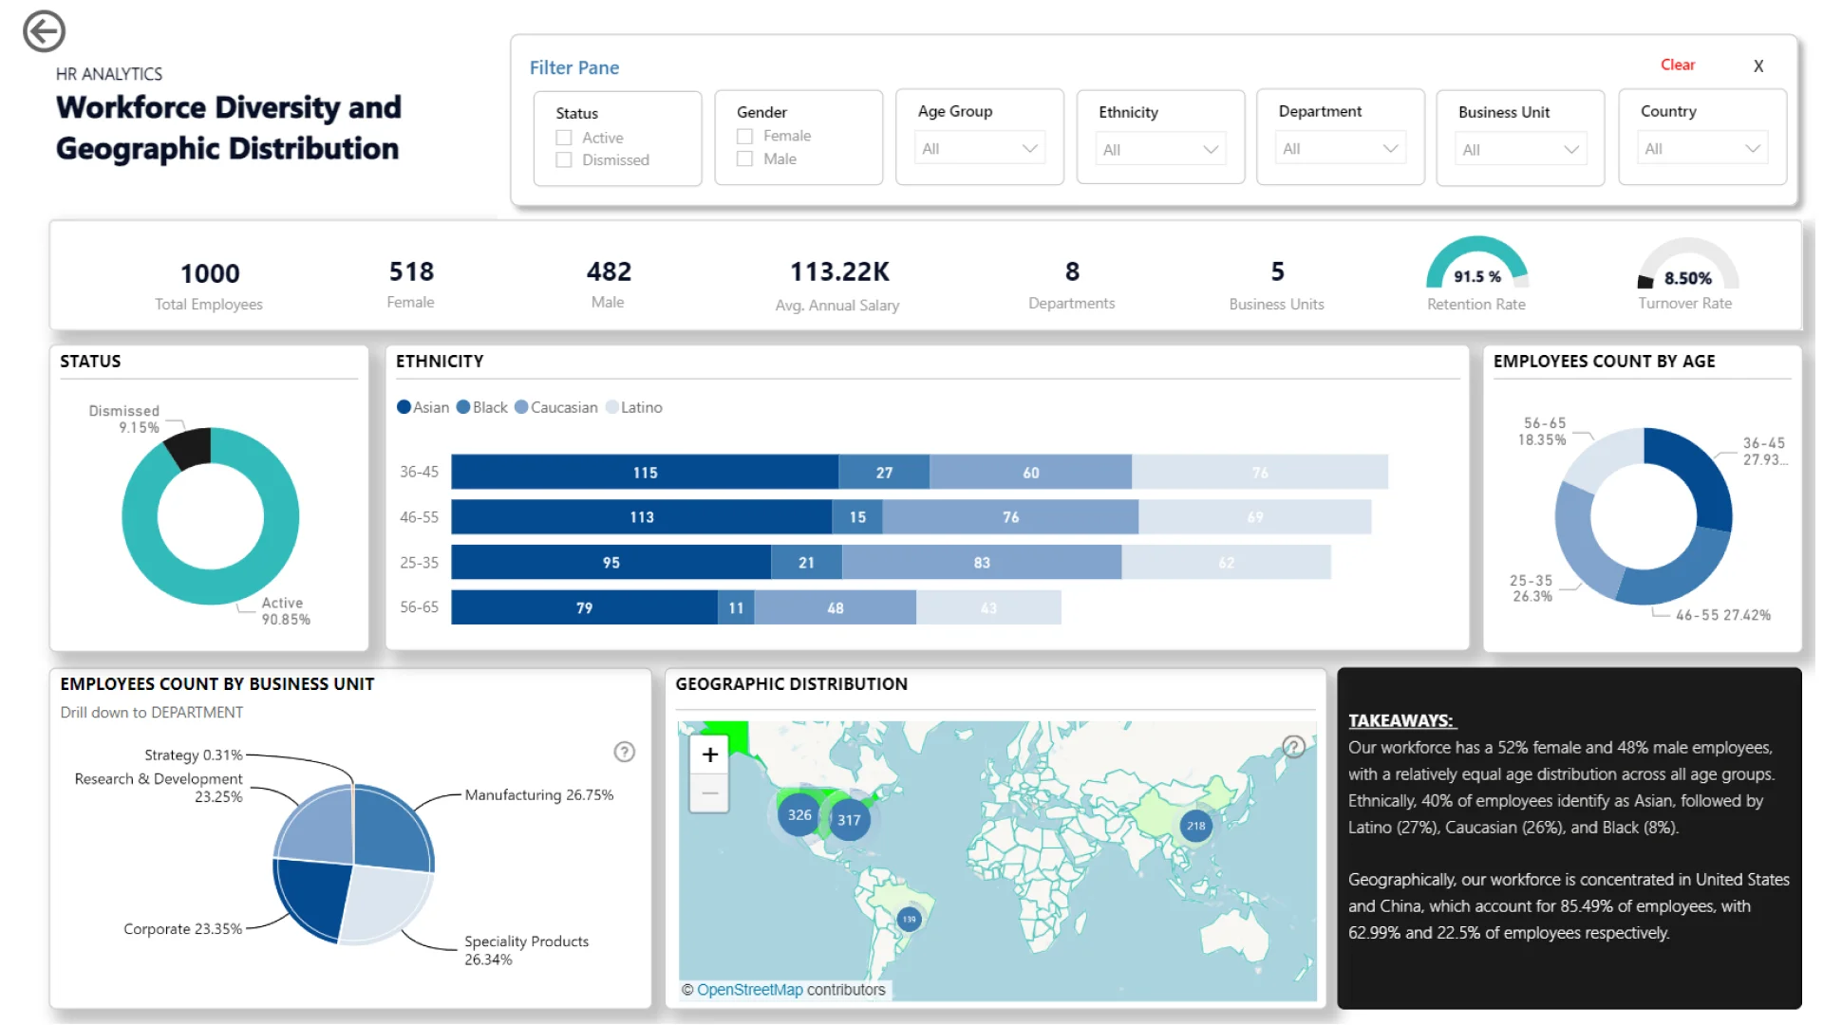Click the 'Drill down to DEPARTMENT' text

pyautogui.click(x=152, y=713)
